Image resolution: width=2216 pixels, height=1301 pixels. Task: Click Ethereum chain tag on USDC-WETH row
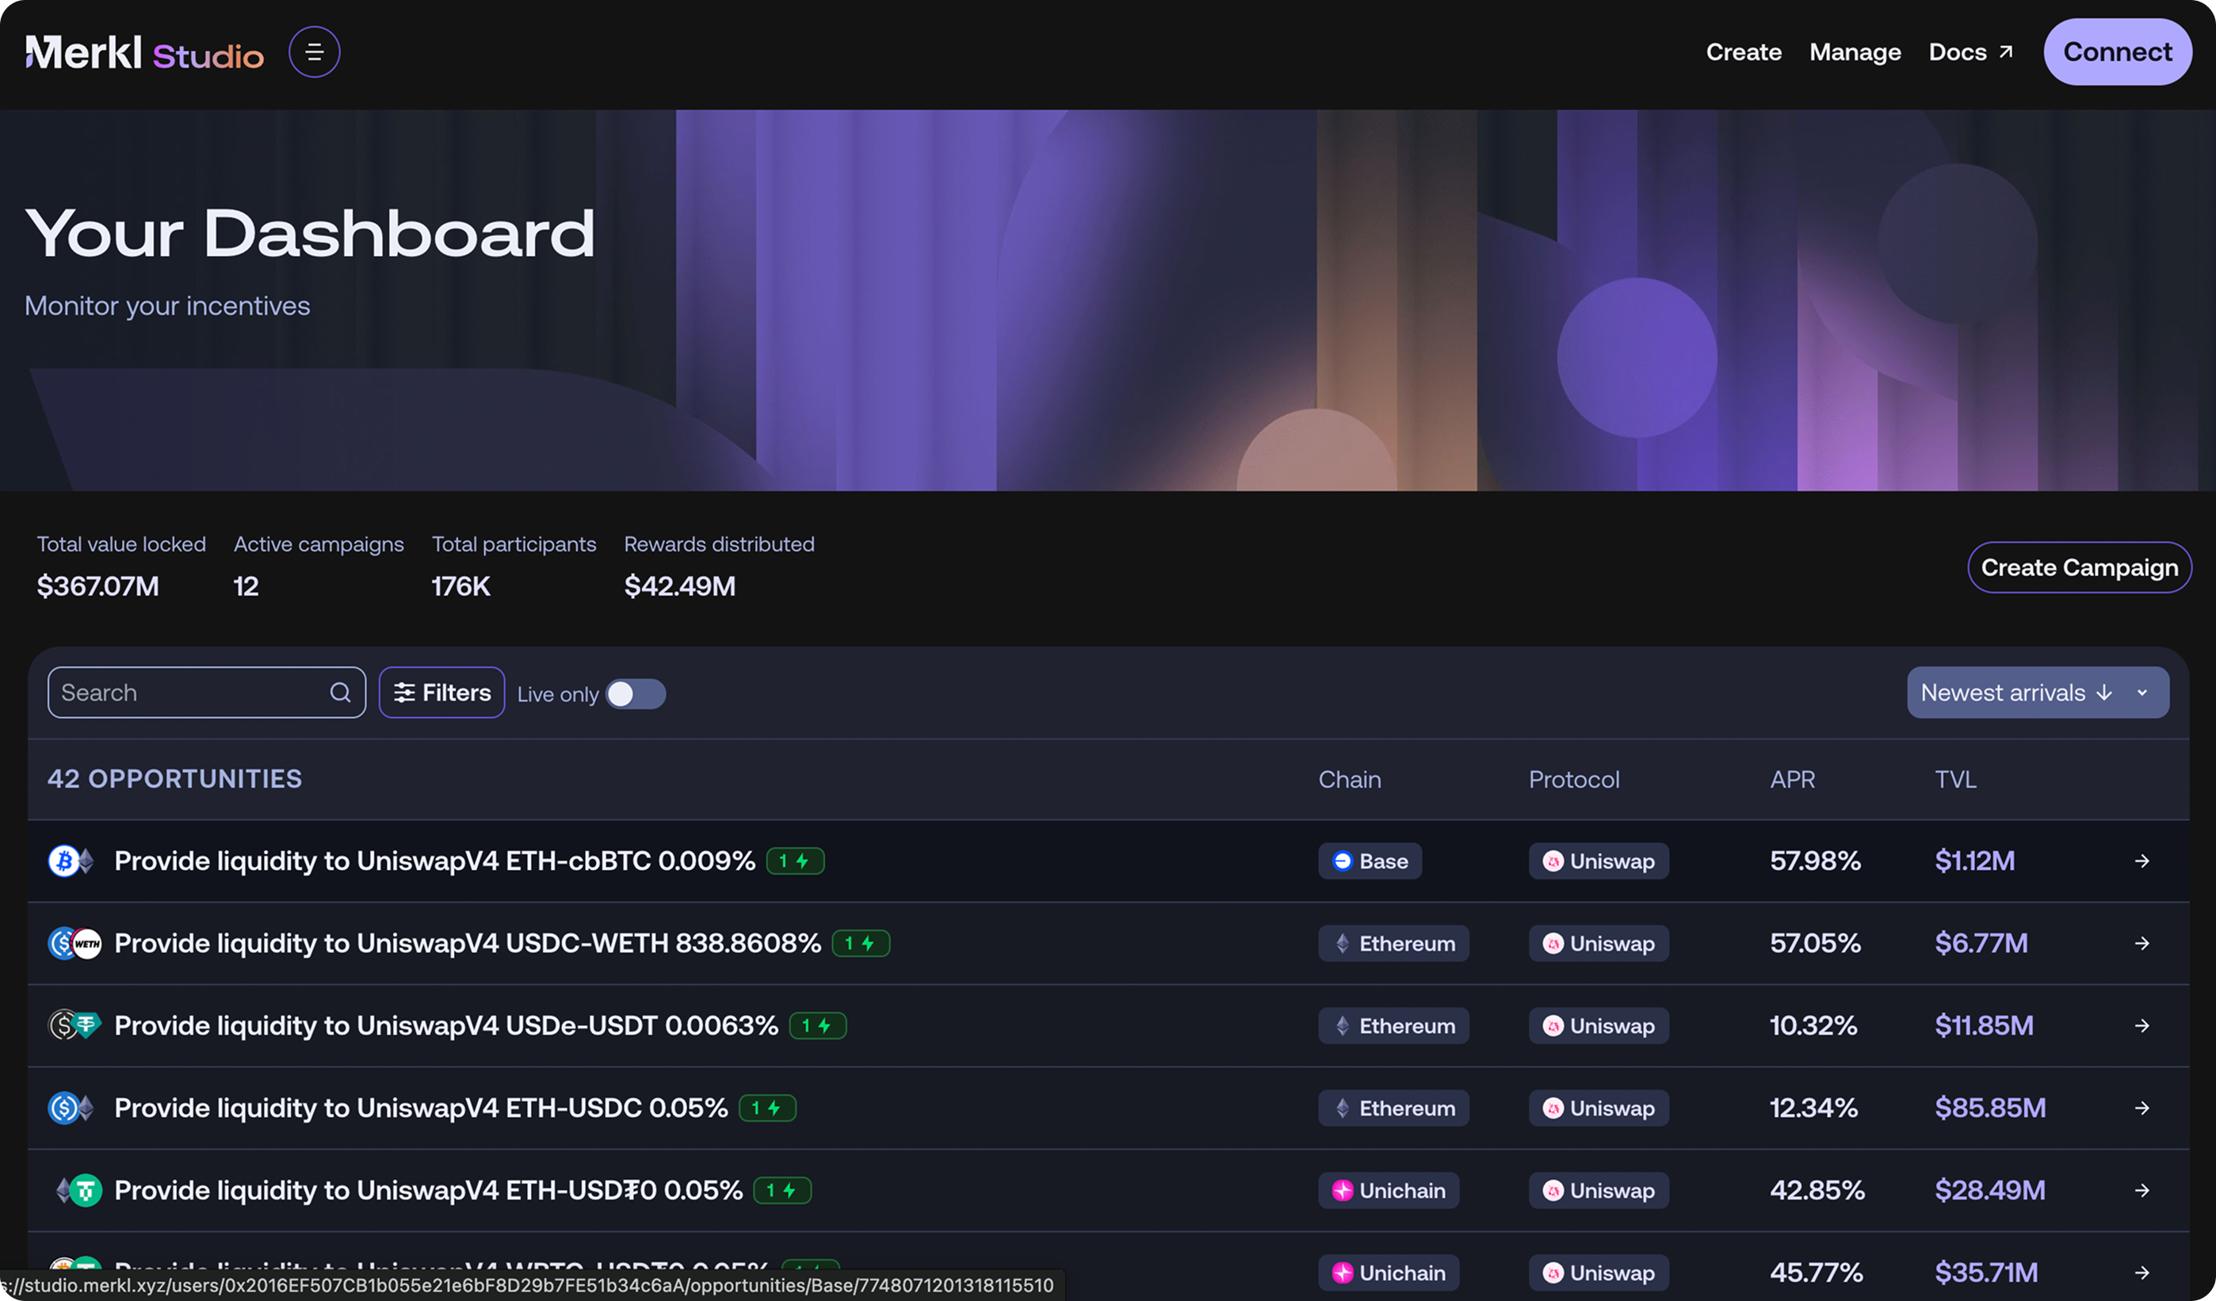pyautogui.click(x=1393, y=943)
